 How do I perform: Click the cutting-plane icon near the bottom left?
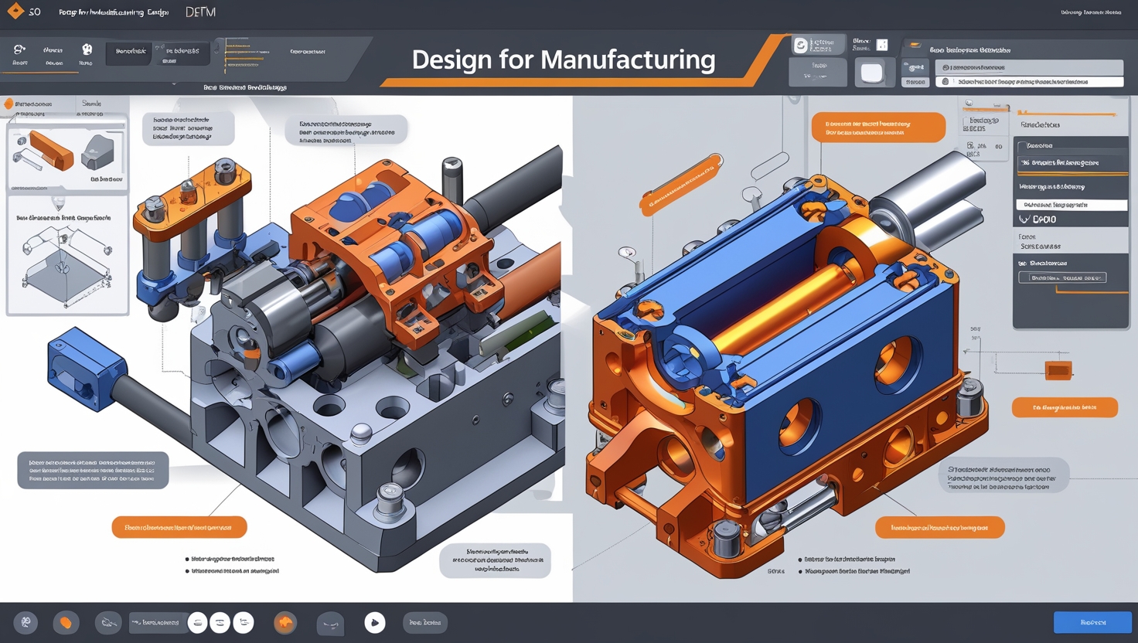point(26,622)
